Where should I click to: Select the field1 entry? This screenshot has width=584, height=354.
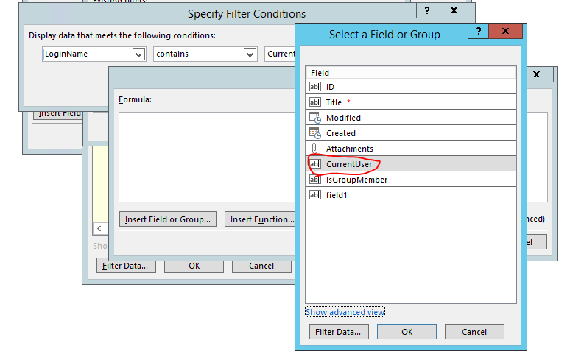(411, 195)
